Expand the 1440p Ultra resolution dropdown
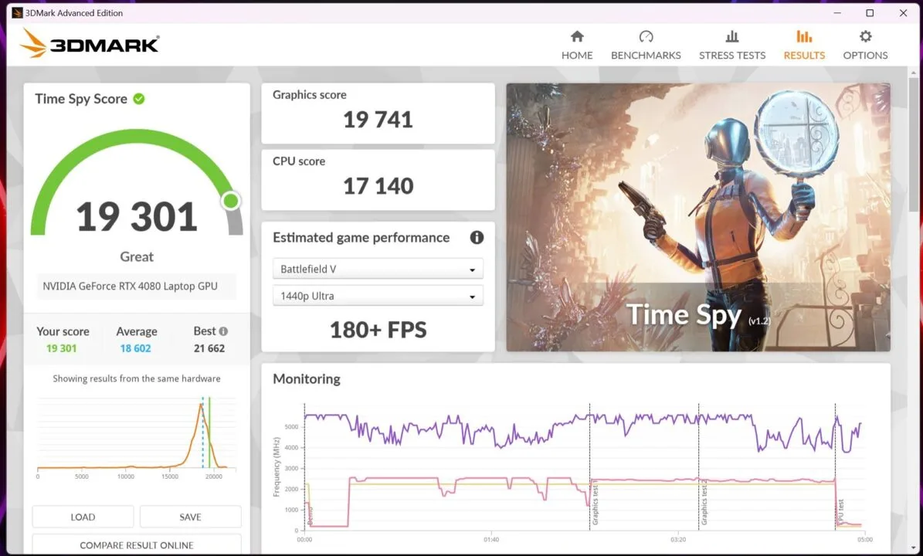Viewport: 923px width, 556px height. 378,297
